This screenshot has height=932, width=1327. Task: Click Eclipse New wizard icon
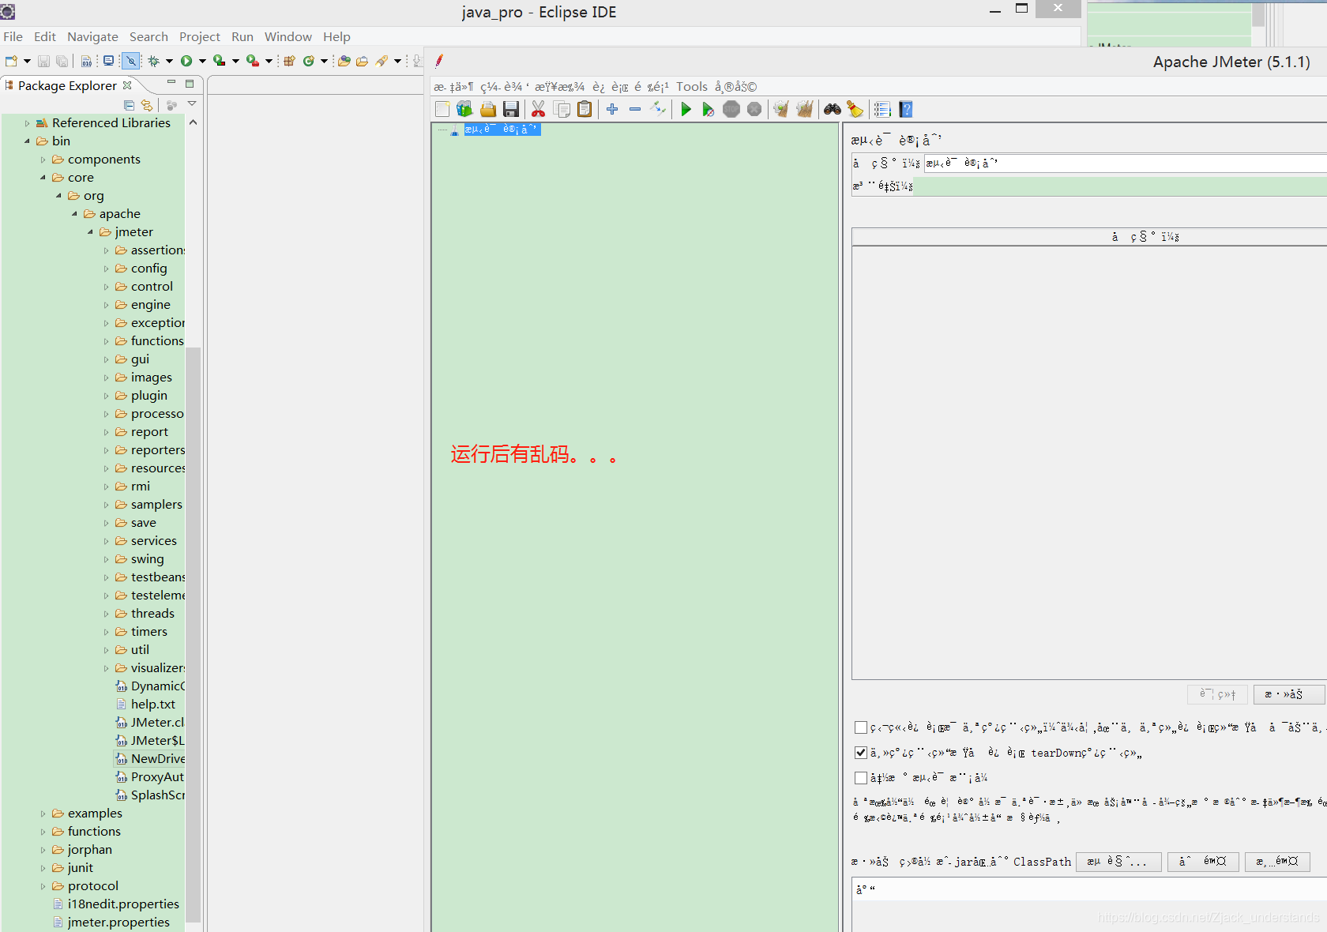tap(11, 61)
